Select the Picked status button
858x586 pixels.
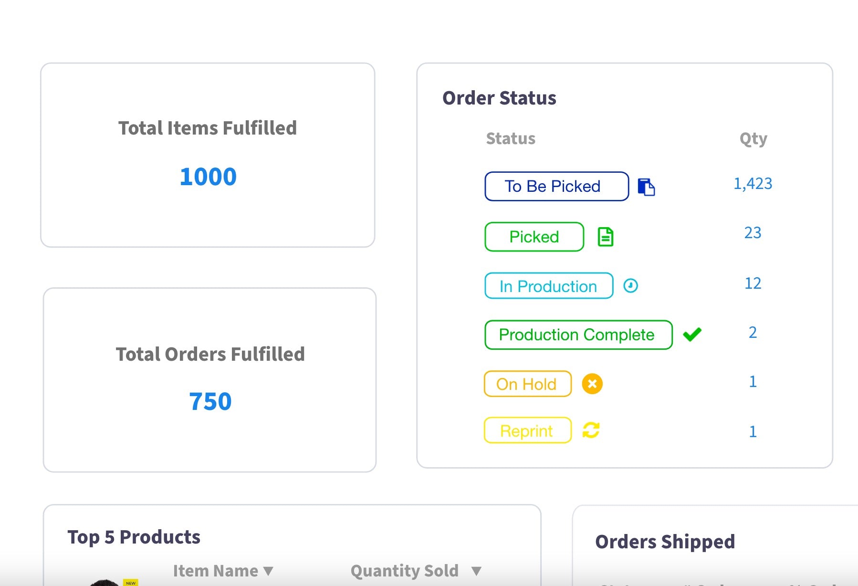pos(534,237)
